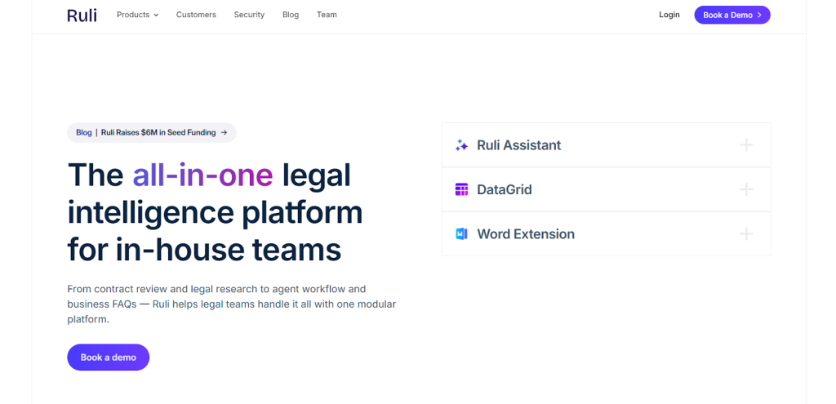Click the purple DataGrid table icon
The image size is (836, 404).
(x=461, y=189)
